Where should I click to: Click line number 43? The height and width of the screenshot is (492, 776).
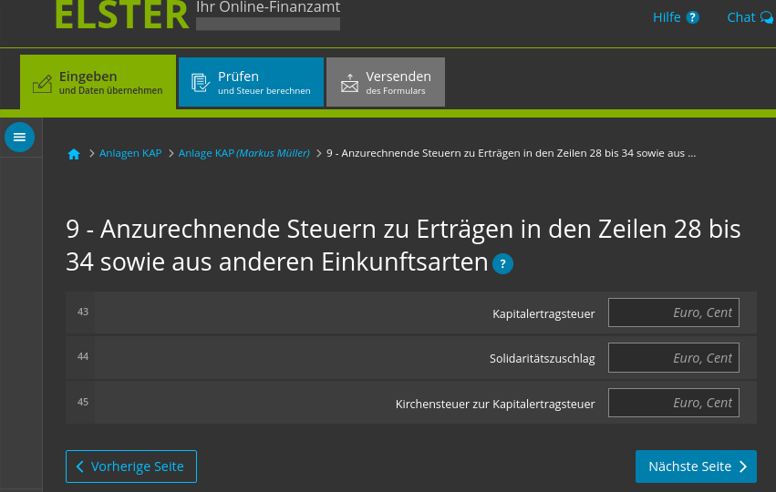(x=83, y=312)
